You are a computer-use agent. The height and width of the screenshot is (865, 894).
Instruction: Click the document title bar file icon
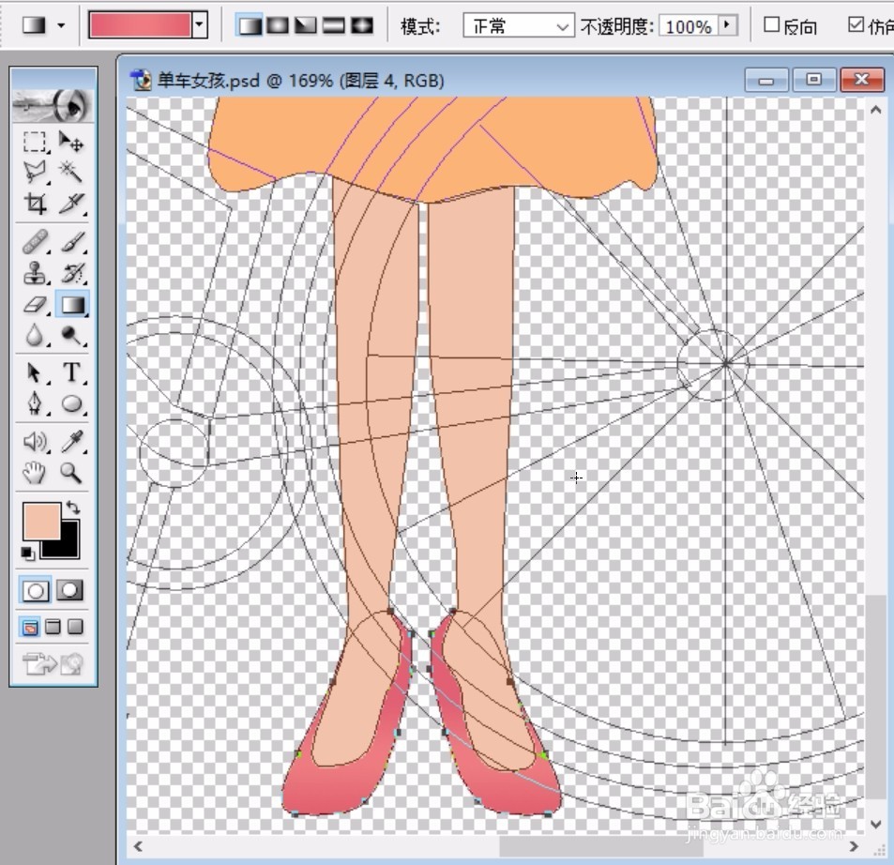click(x=141, y=81)
